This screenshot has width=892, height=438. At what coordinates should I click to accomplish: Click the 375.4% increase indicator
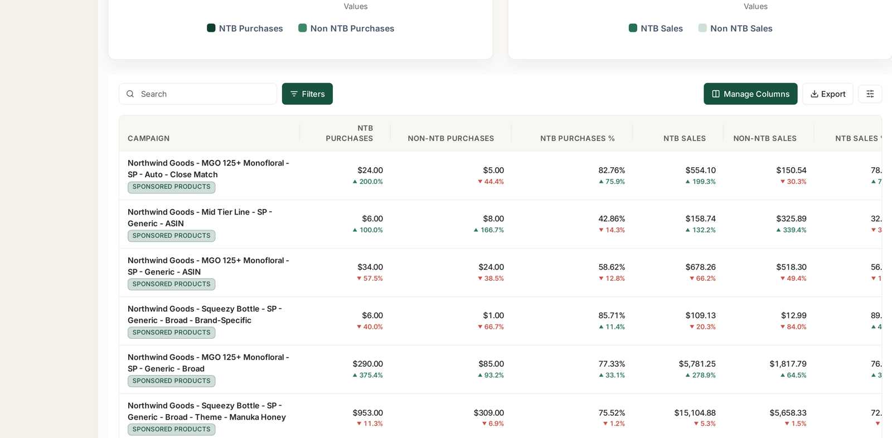click(367, 376)
